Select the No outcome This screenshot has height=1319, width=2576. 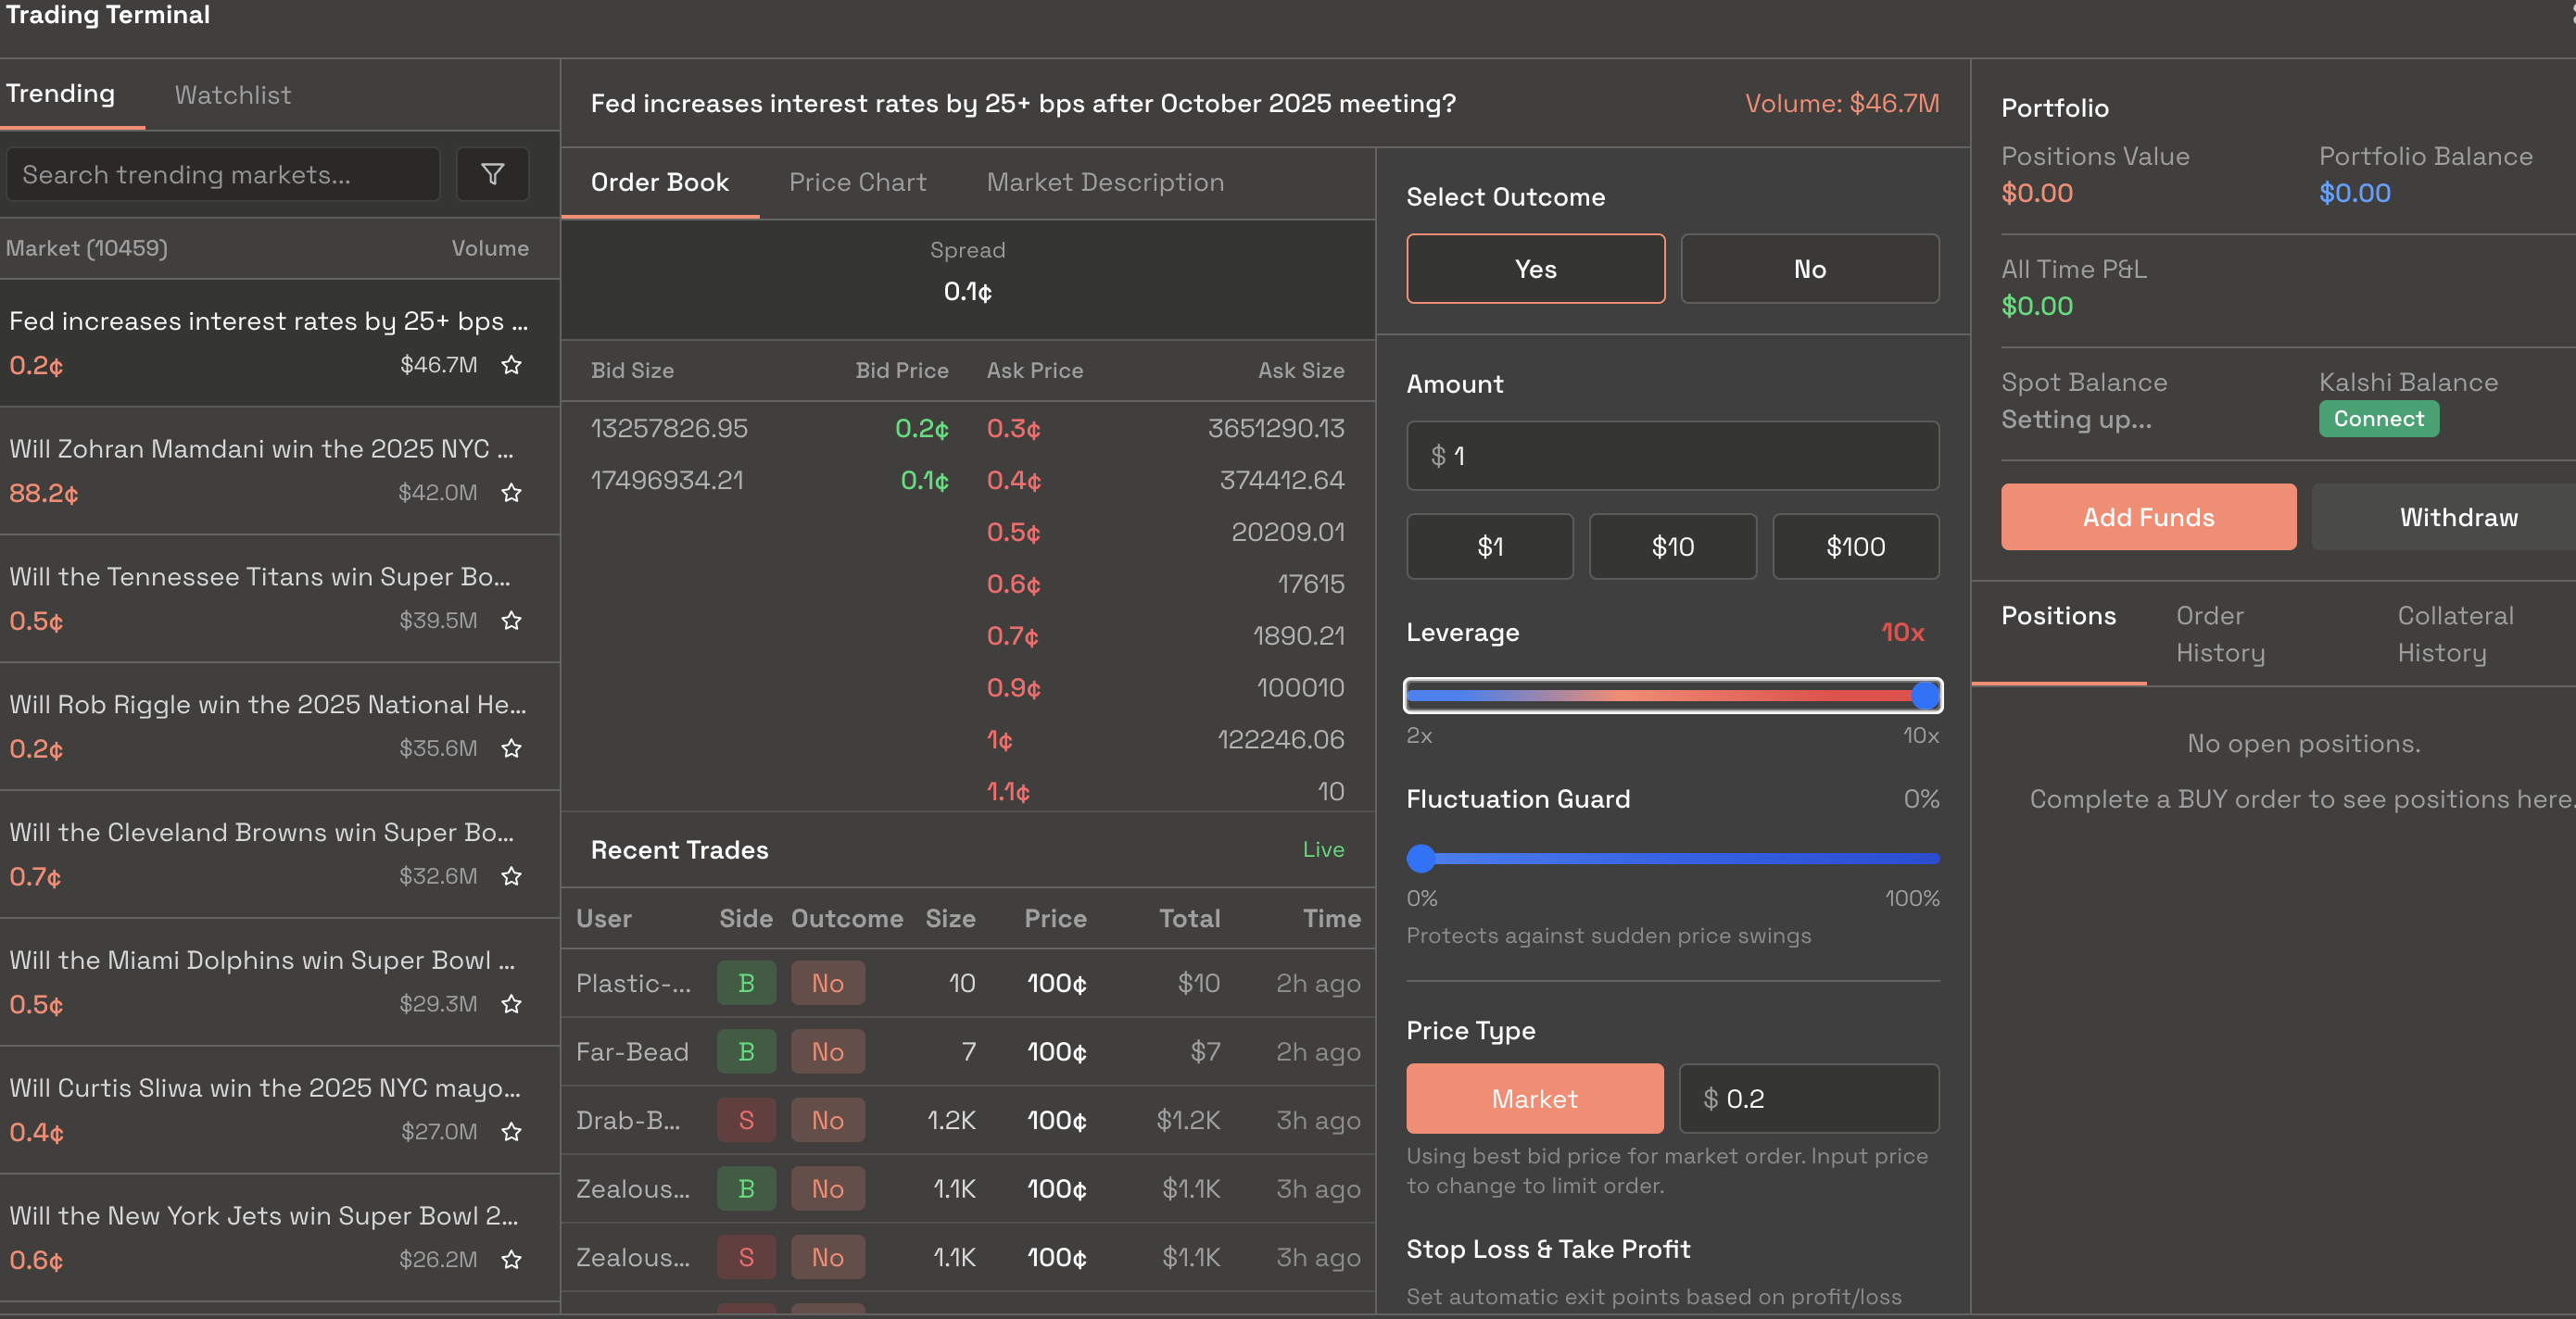pyautogui.click(x=1809, y=269)
